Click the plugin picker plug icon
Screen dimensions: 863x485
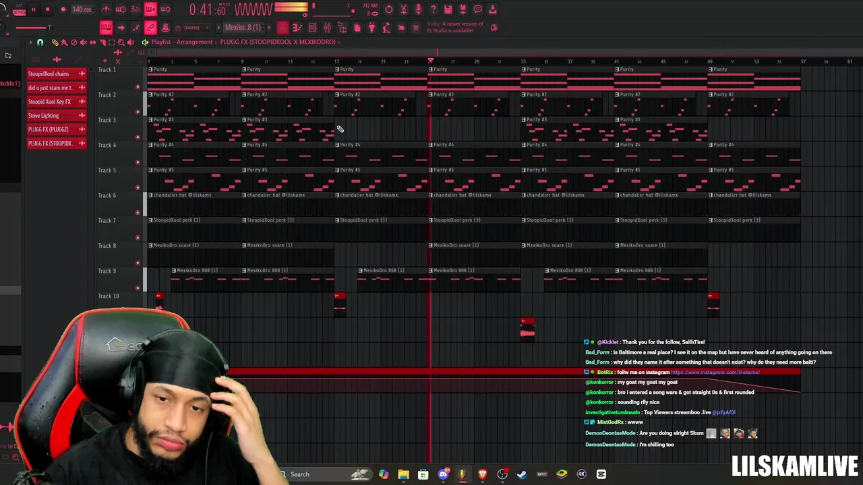pyautogui.click(x=371, y=28)
